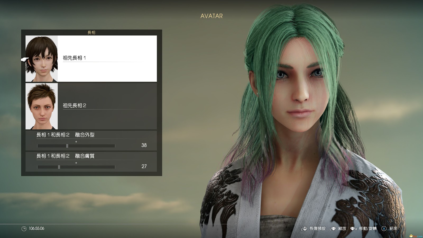Click the shape blend value 38
Screen dimensions: 423x238
pos(144,145)
